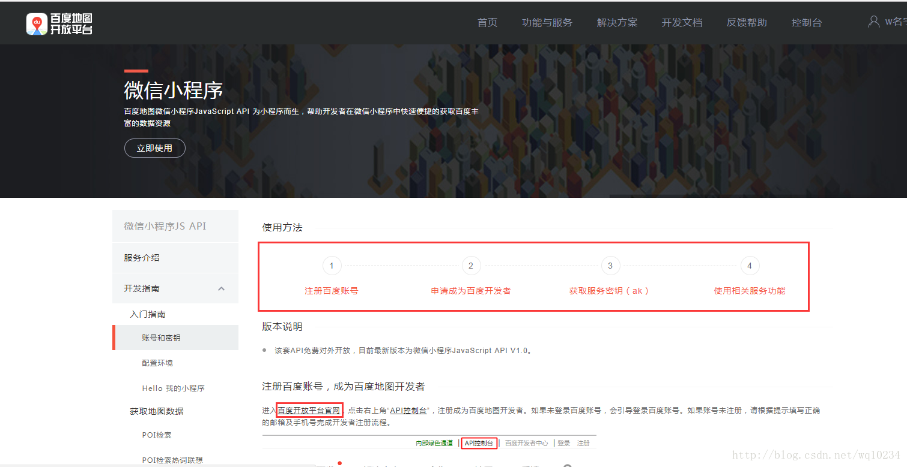Click the 微信小程序JS API sidebar header

[175, 226]
